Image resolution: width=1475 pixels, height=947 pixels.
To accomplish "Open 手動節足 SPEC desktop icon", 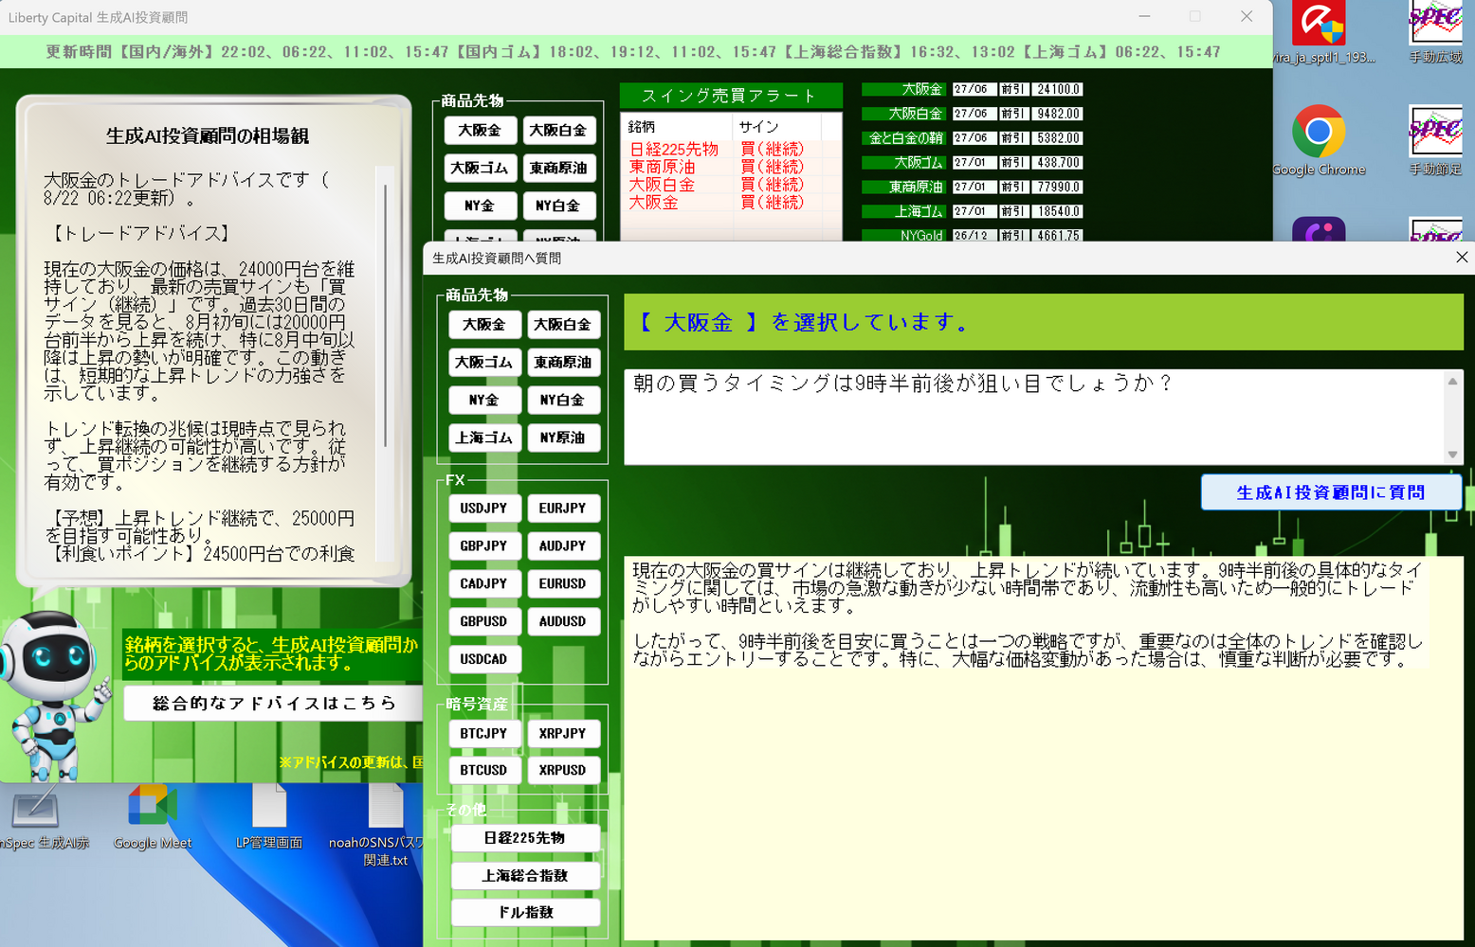I will (x=1435, y=141).
